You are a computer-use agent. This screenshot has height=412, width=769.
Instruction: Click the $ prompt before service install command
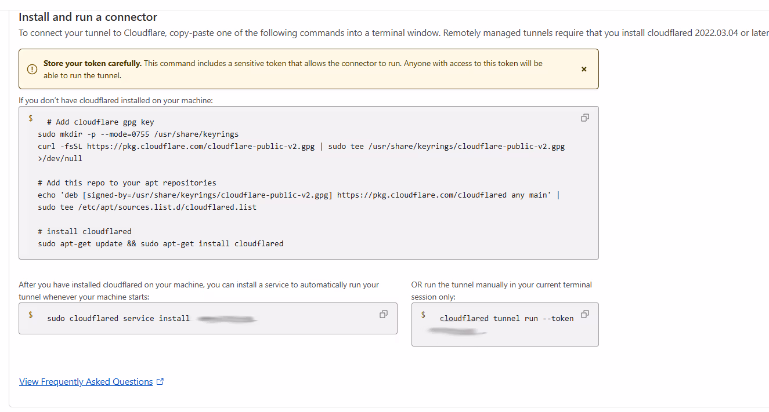(30, 315)
